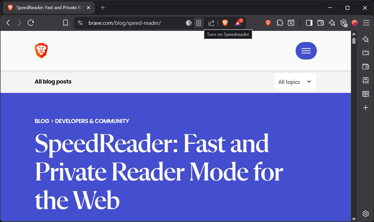374x222 pixels.
Task: Click the forward navigation arrow
Action: click(19, 23)
